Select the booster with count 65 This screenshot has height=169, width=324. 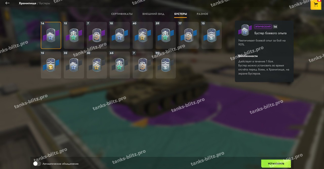[120, 65]
